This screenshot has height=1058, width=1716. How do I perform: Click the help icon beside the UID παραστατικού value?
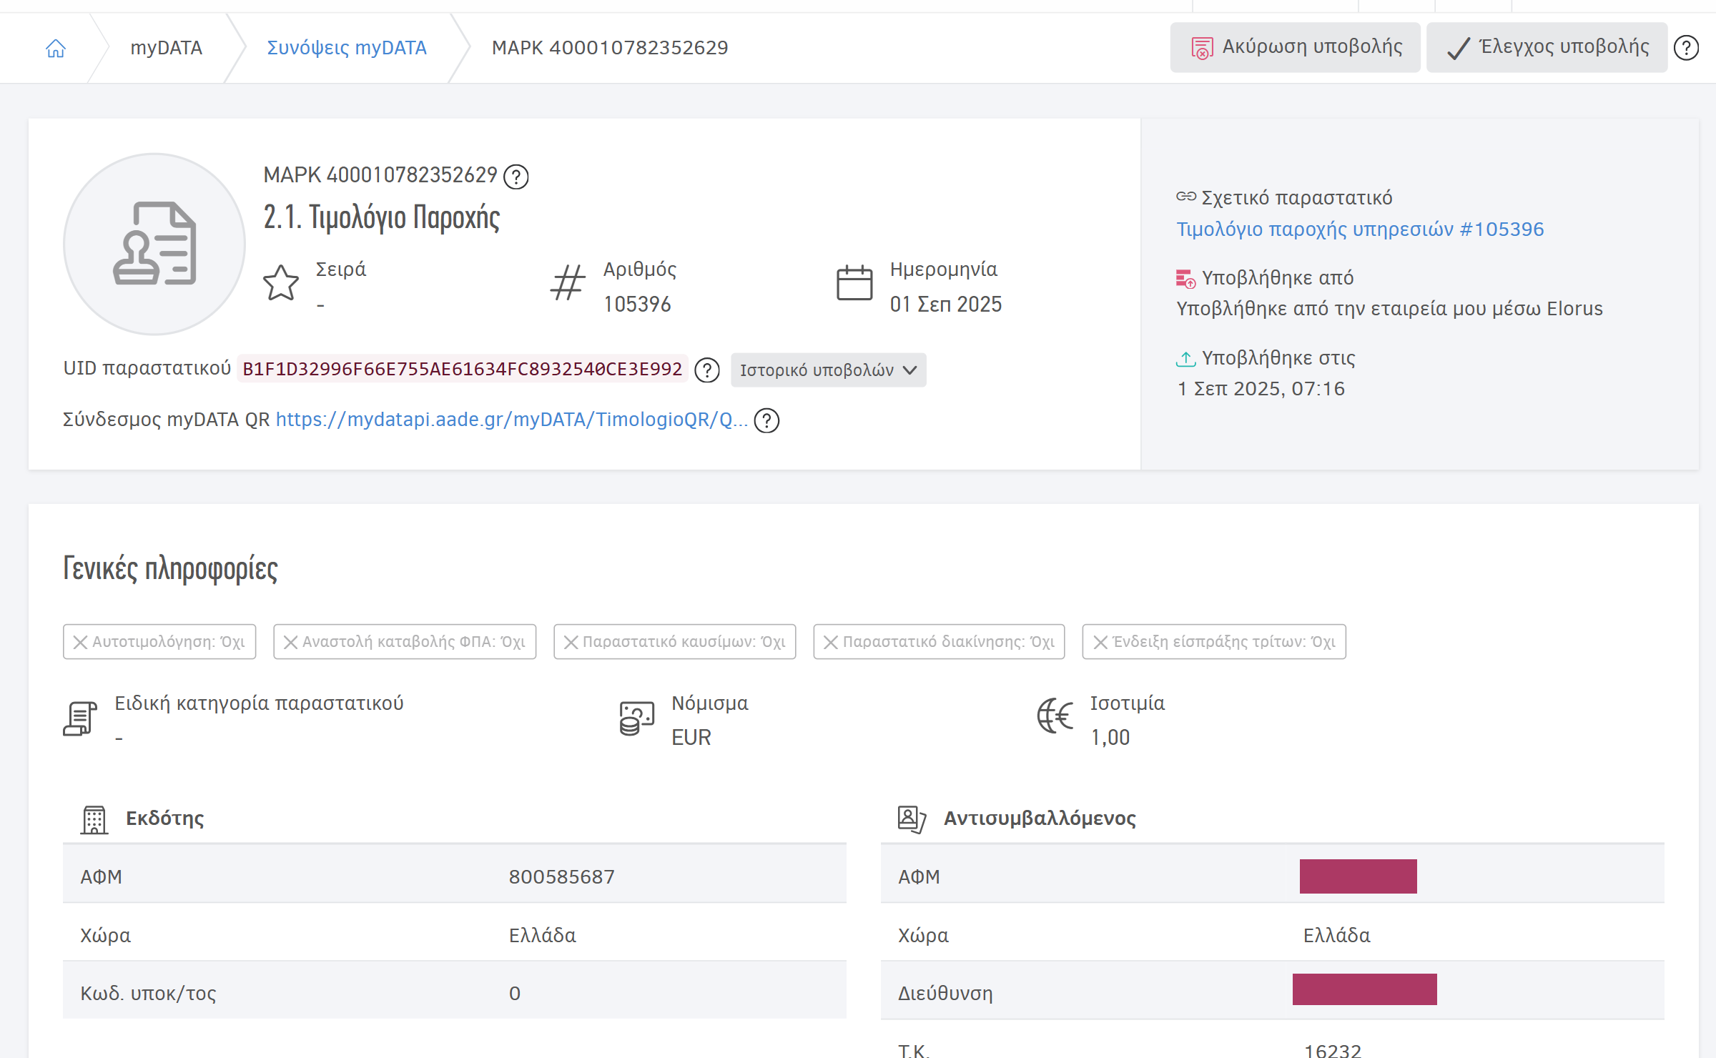[707, 370]
